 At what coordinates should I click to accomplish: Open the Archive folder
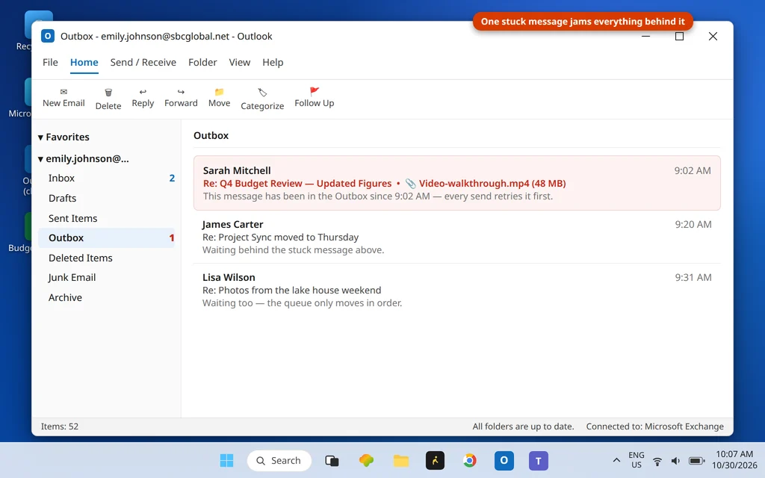[106, 297]
